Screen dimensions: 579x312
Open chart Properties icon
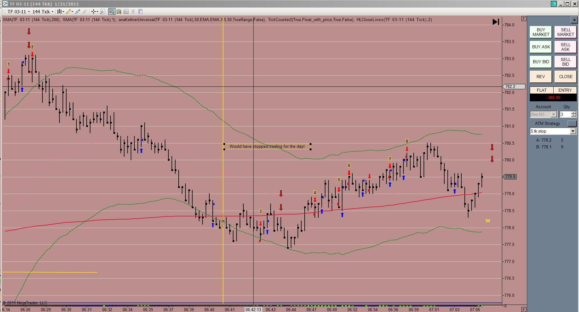[x=140, y=12]
